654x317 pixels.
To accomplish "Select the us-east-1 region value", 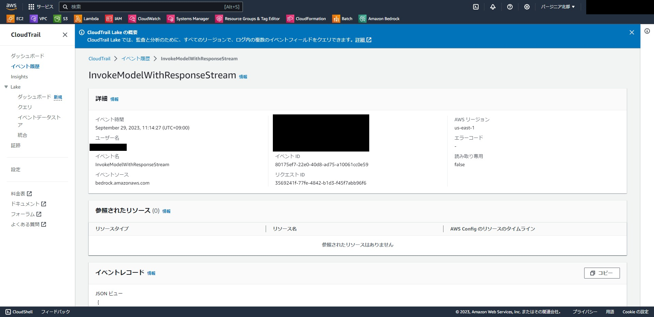I will [x=464, y=128].
